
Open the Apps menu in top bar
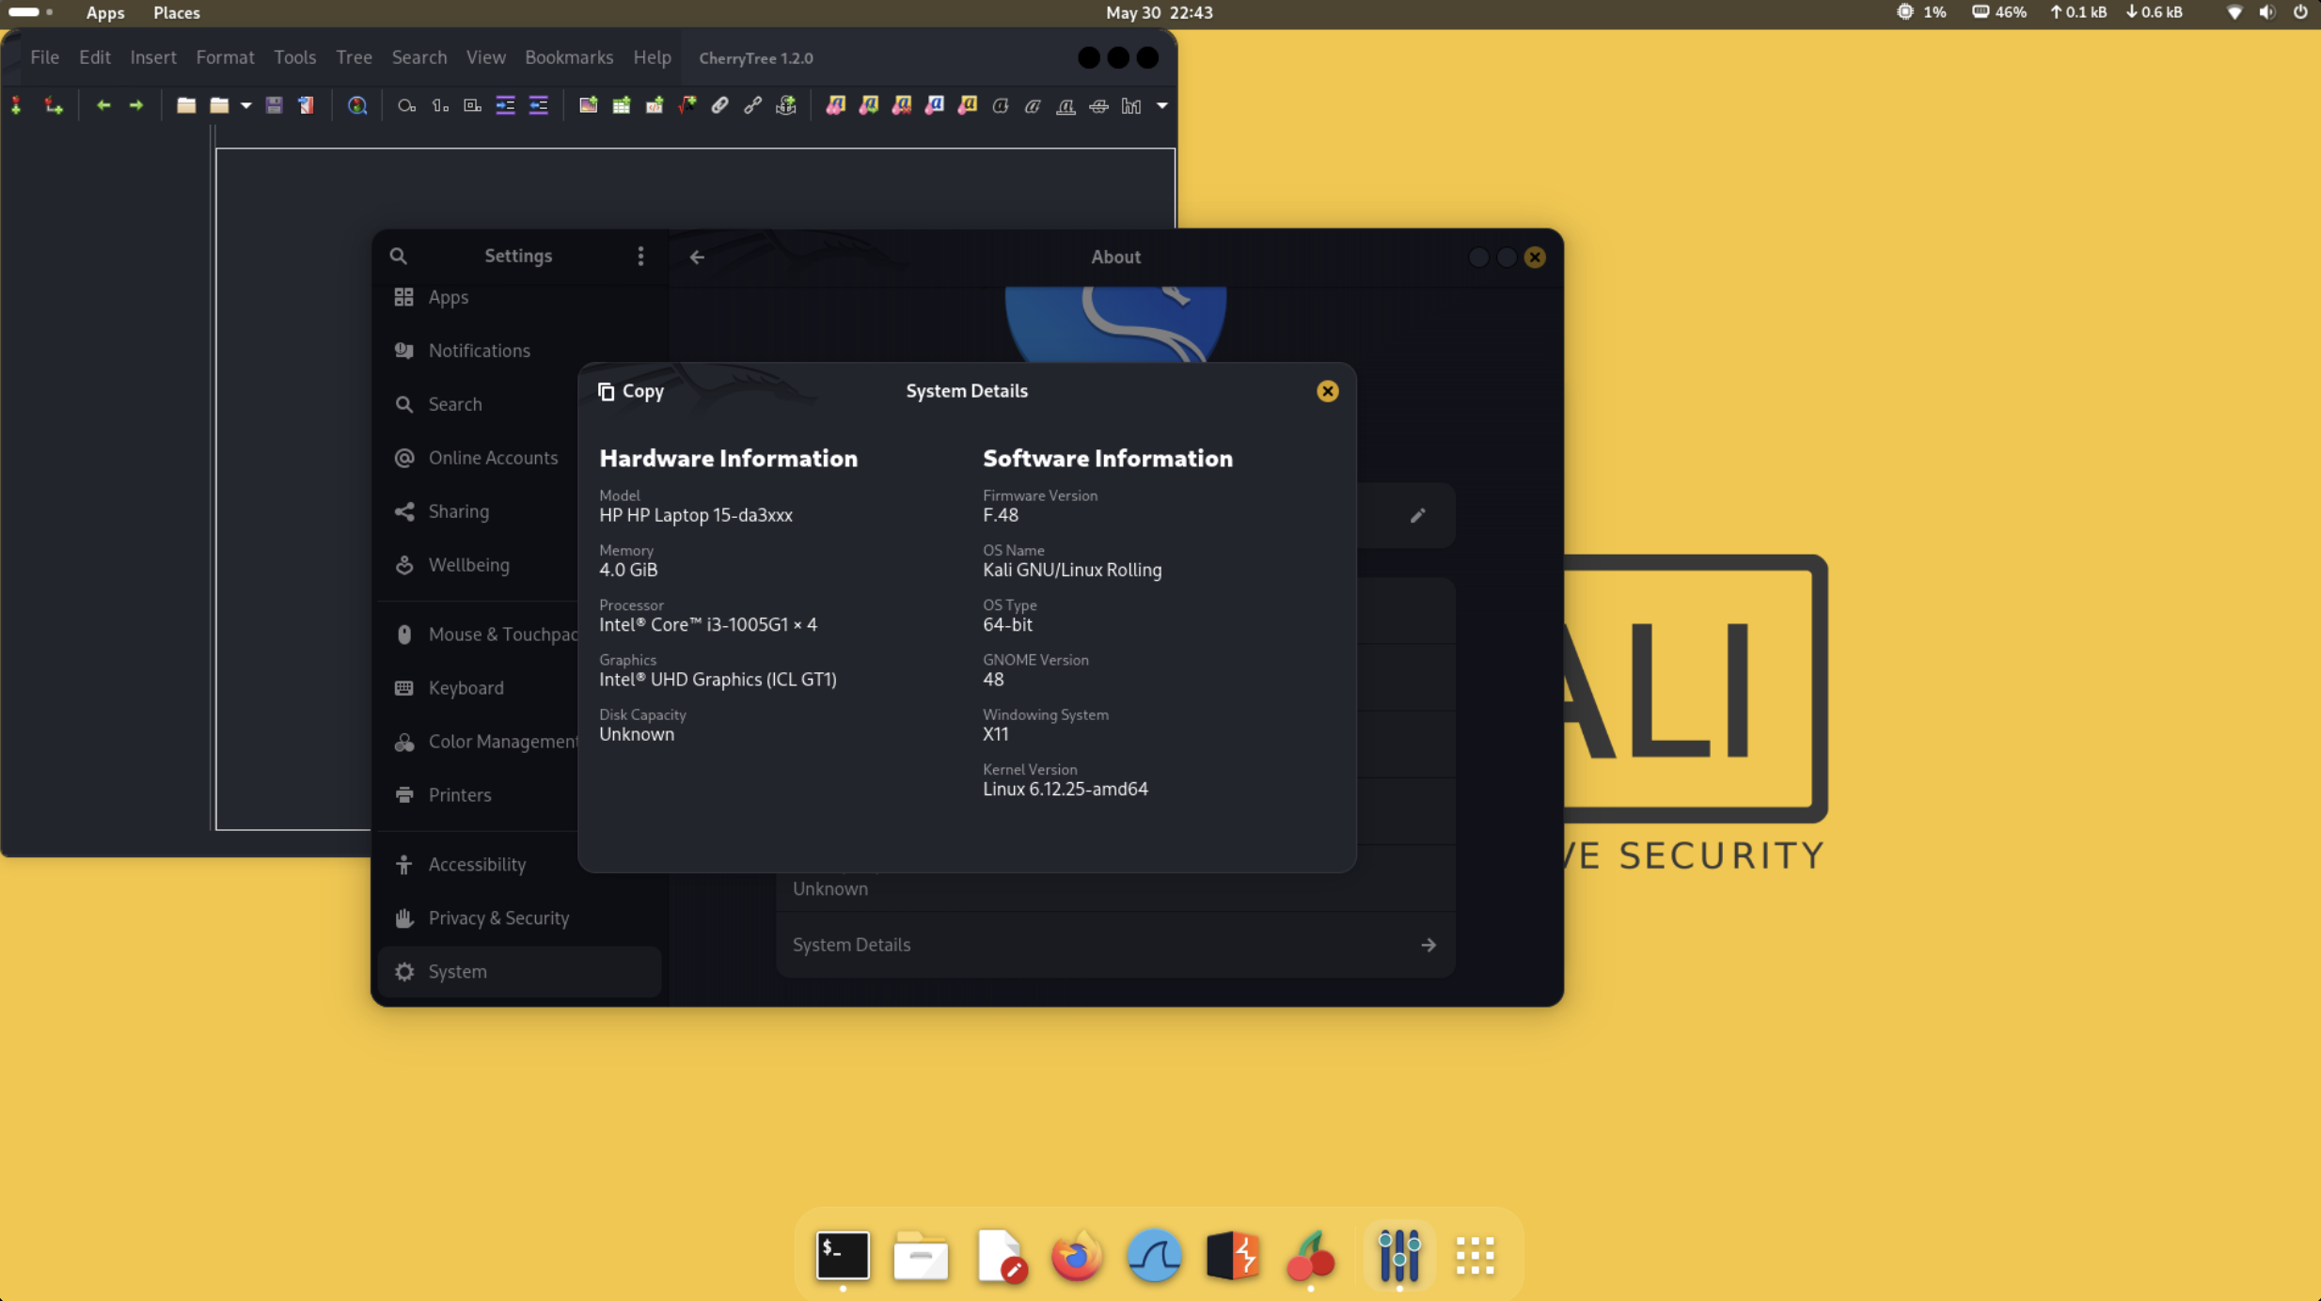[104, 12]
